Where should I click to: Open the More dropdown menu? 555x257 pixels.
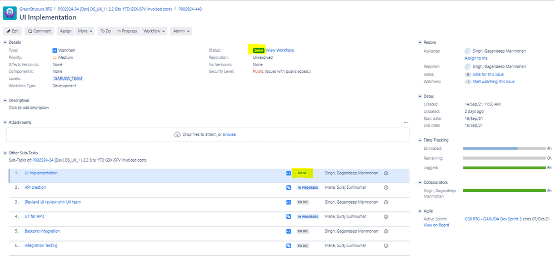[x=85, y=31]
